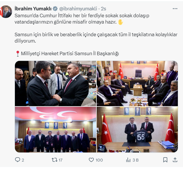Click the reply count number 2
This screenshot has width=183, height=169.
click(x=23, y=160)
